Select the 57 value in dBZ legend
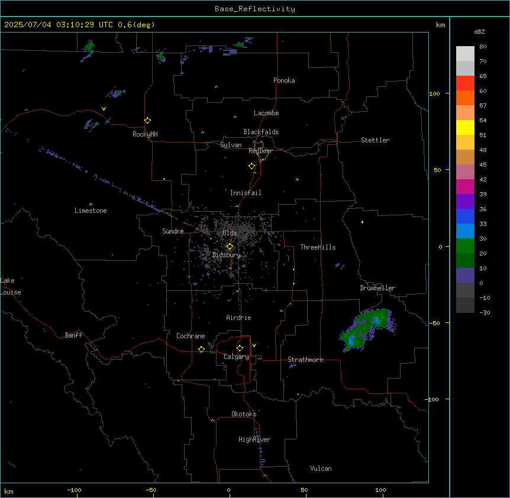This screenshot has width=510, height=498. [x=483, y=106]
